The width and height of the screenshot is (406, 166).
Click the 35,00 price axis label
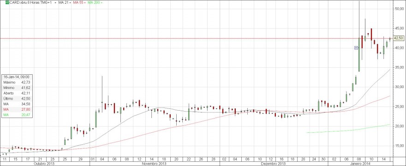pos(400,67)
